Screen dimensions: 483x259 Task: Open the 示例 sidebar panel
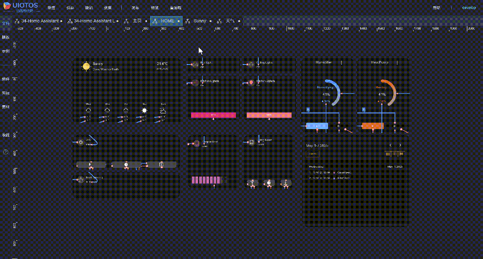pyautogui.click(x=5, y=51)
